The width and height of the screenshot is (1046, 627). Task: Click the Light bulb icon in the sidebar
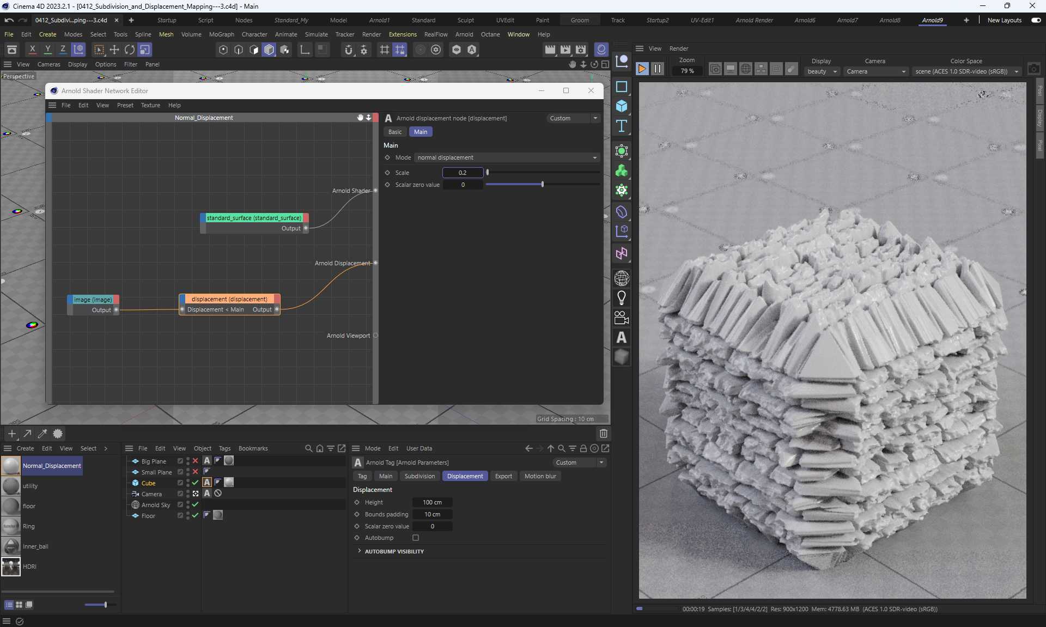point(622,298)
